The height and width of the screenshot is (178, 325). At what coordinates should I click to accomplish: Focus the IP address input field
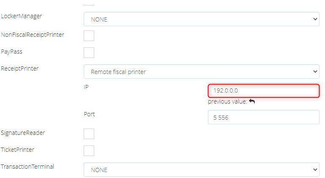click(263, 91)
